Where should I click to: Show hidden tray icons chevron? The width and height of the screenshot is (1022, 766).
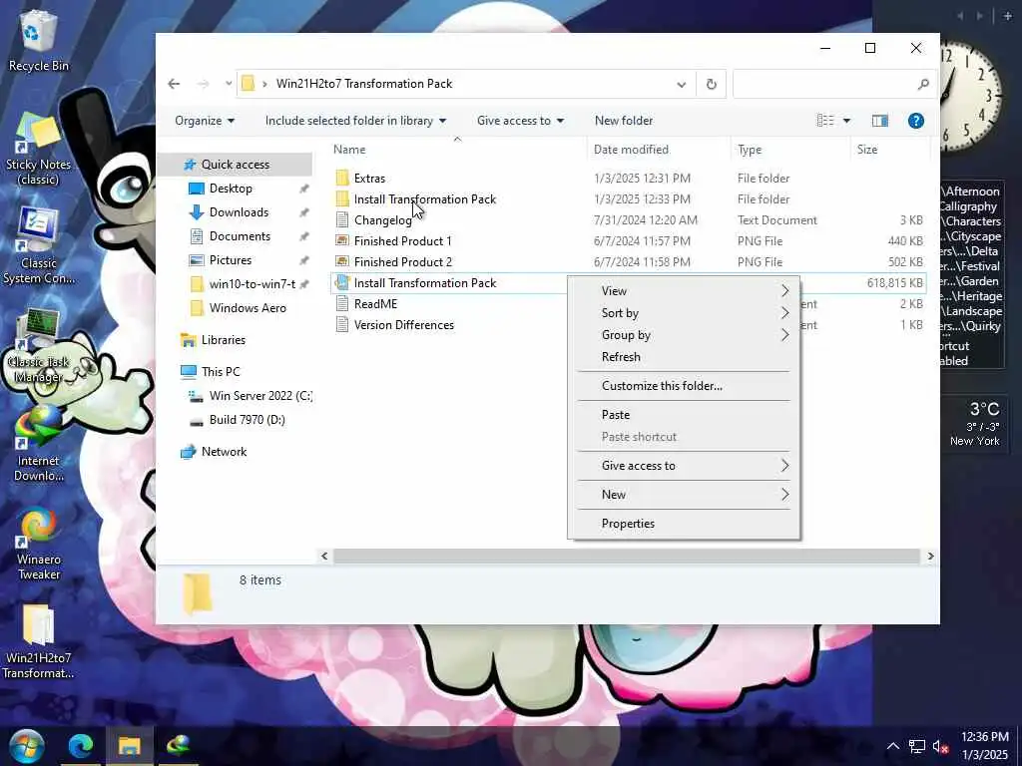[x=893, y=746]
